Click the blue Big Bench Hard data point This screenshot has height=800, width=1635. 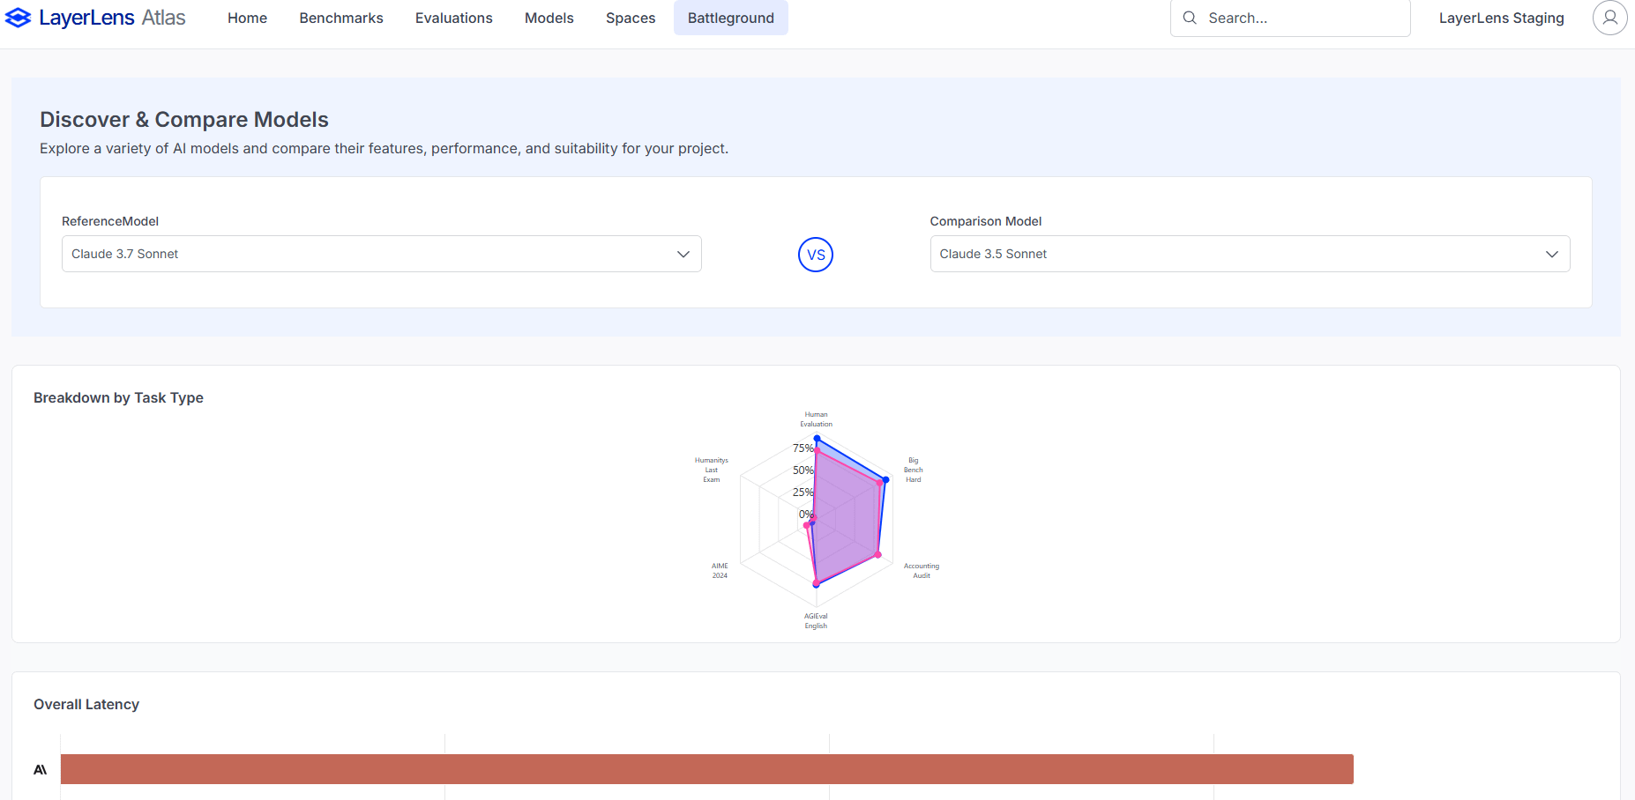point(886,480)
